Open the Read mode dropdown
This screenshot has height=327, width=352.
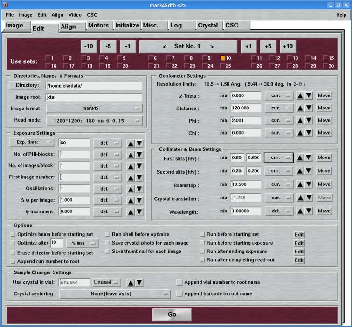94,120
